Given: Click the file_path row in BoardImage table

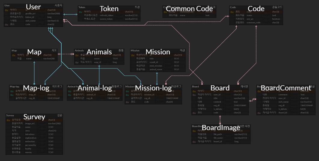Looking at the screenshot, I should [221, 134].
